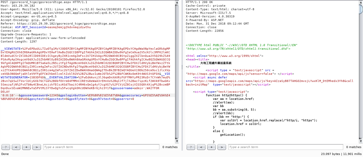The height and width of the screenshot is (157, 363).
Task: Click the gpsusername=admin';WAITFOR payload text
Action: tap(136, 88)
